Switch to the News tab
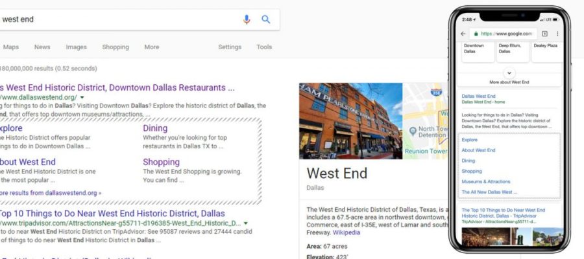The height and width of the screenshot is (259, 584). (x=42, y=47)
